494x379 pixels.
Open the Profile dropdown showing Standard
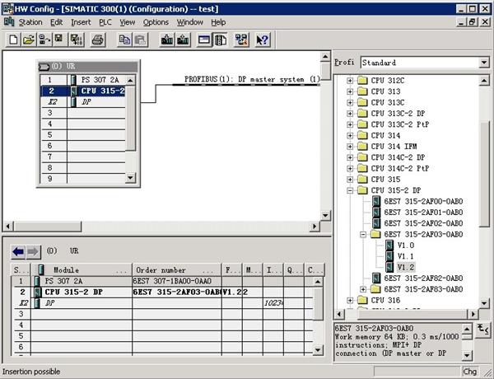[484, 63]
